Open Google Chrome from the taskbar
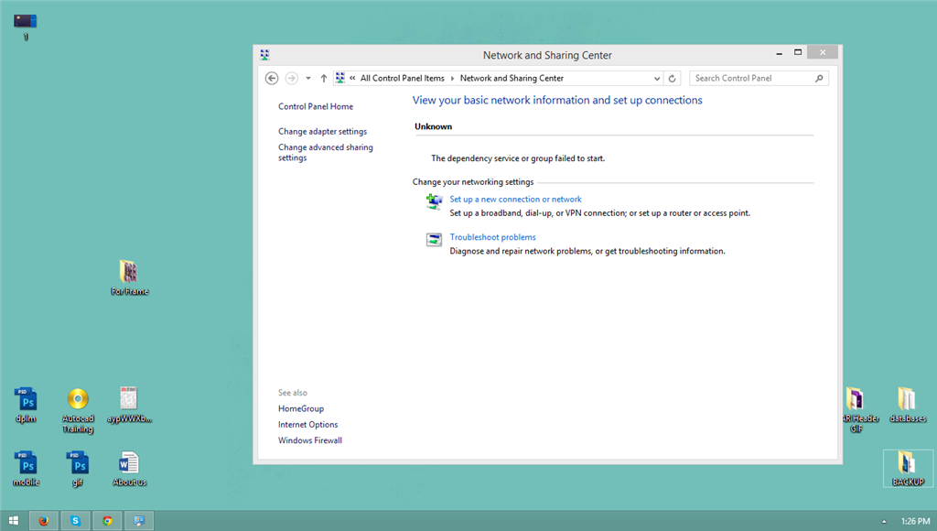 coord(107,521)
